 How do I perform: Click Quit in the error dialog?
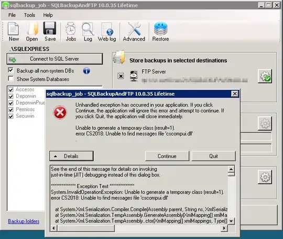pyautogui.click(x=213, y=156)
